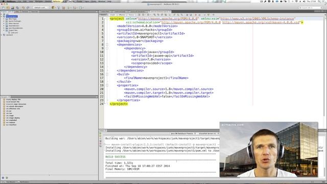The height and width of the screenshot is (184, 327).
Task: Follow the maven-4.0.0.xsd link on line 2
Action: coord(261,22)
